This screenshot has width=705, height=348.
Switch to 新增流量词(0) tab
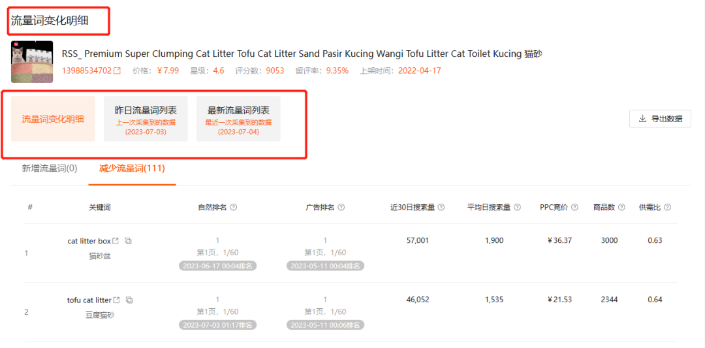point(50,169)
